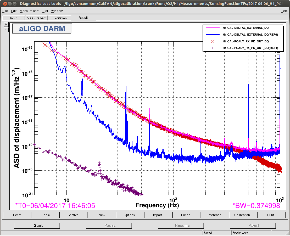Click the New button below the plot
The image size is (290, 236).
click(x=102, y=215)
